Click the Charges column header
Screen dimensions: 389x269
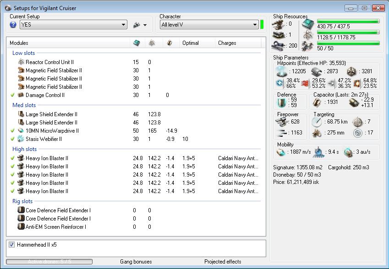click(227, 43)
